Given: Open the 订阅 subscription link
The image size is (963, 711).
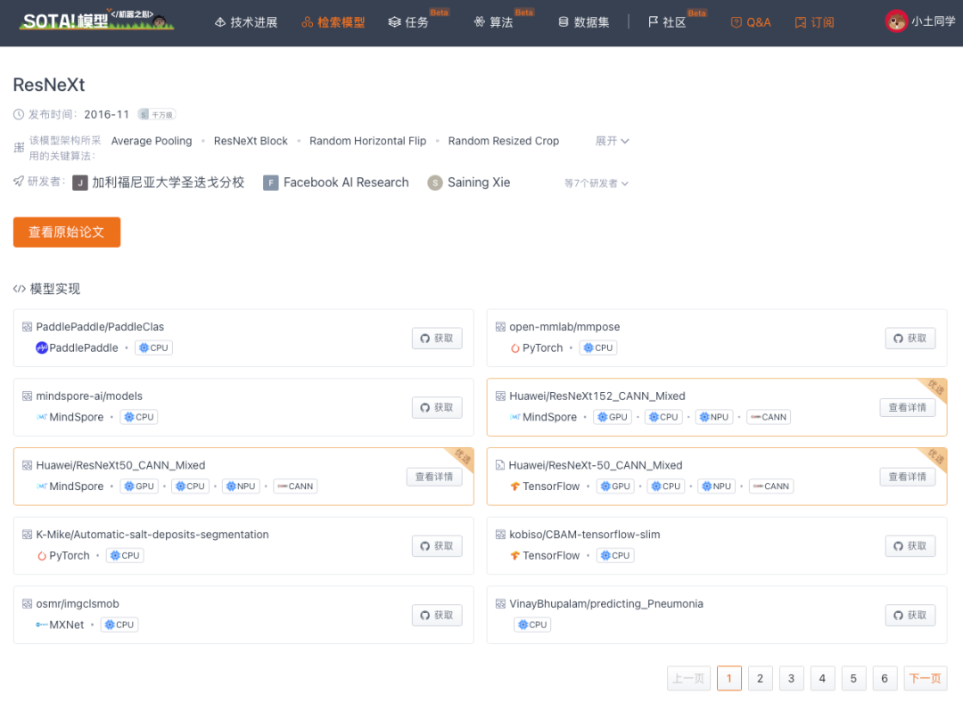Looking at the screenshot, I should click(814, 22).
